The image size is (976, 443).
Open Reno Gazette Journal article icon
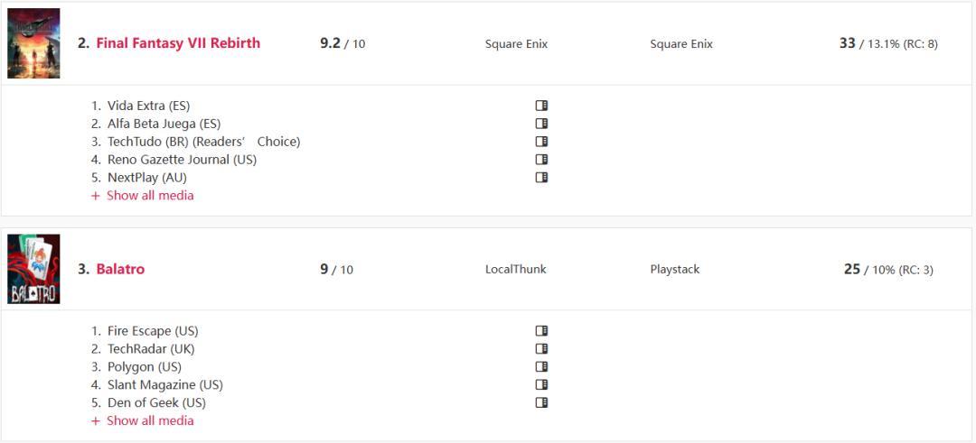point(542,160)
